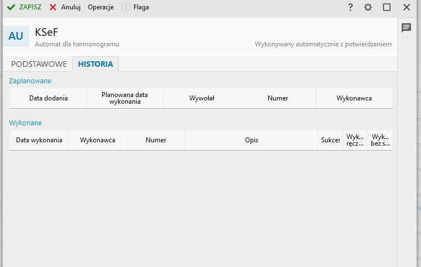
Task: Click the Sukces column header
Action: pos(331,140)
